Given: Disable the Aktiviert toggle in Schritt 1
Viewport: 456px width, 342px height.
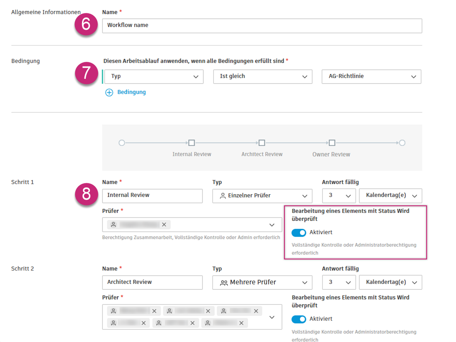Looking at the screenshot, I should [x=299, y=233].
